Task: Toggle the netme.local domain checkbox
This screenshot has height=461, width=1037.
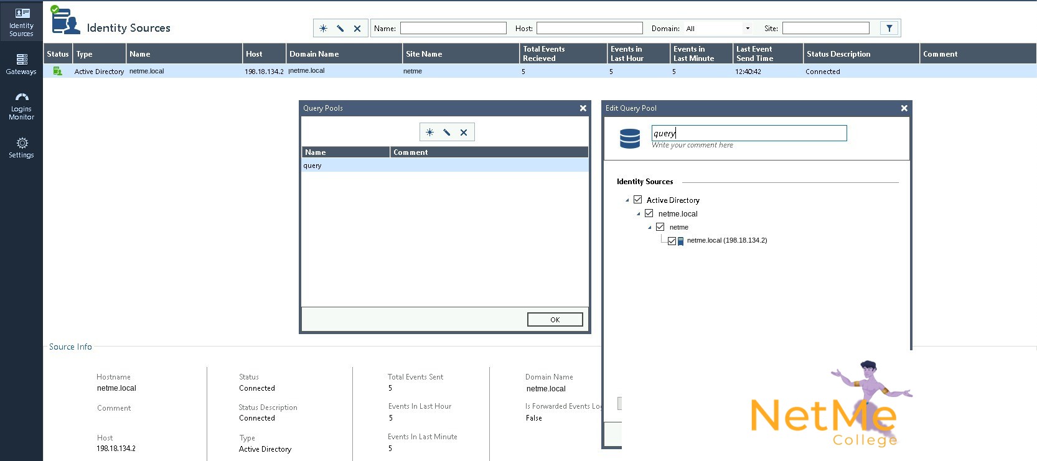Action: 649,213
